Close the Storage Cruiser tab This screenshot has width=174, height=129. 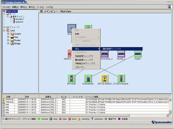[x=23, y=2]
